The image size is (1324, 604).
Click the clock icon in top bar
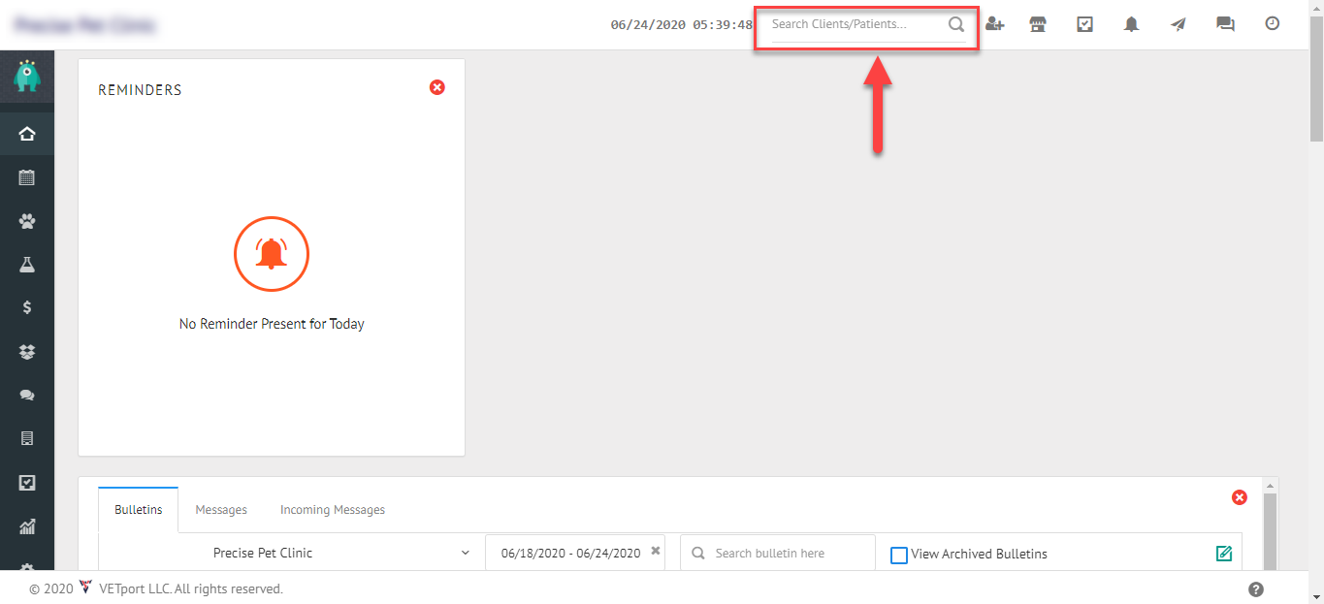[1273, 23]
